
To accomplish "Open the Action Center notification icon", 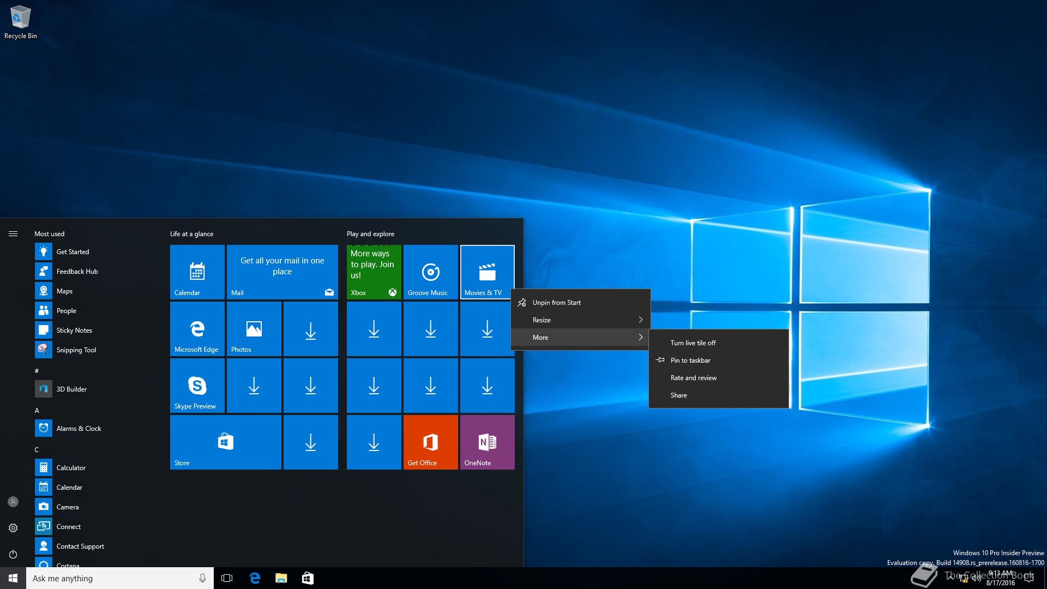I will tap(1029, 578).
